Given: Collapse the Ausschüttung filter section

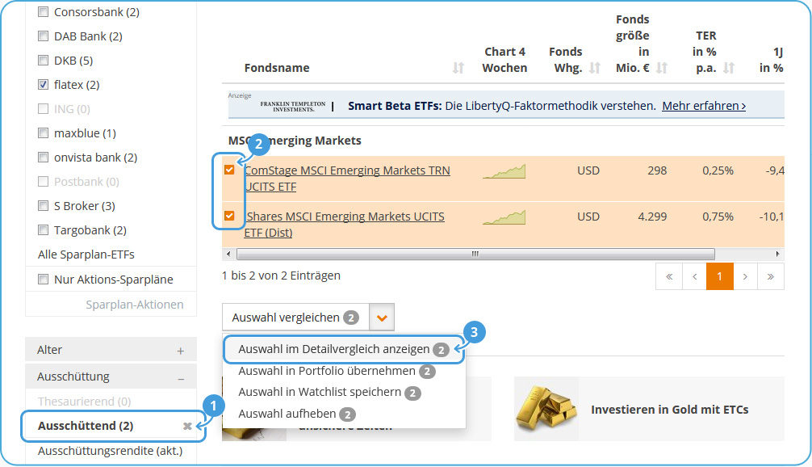Looking at the screenshot, I should point(181,378).
